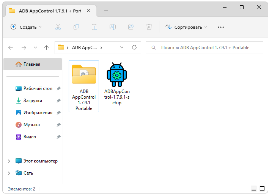Go back with the left arrow
The height and width of the screenshot is (195, 269).
pyautogui.click(x=11, y=48)
